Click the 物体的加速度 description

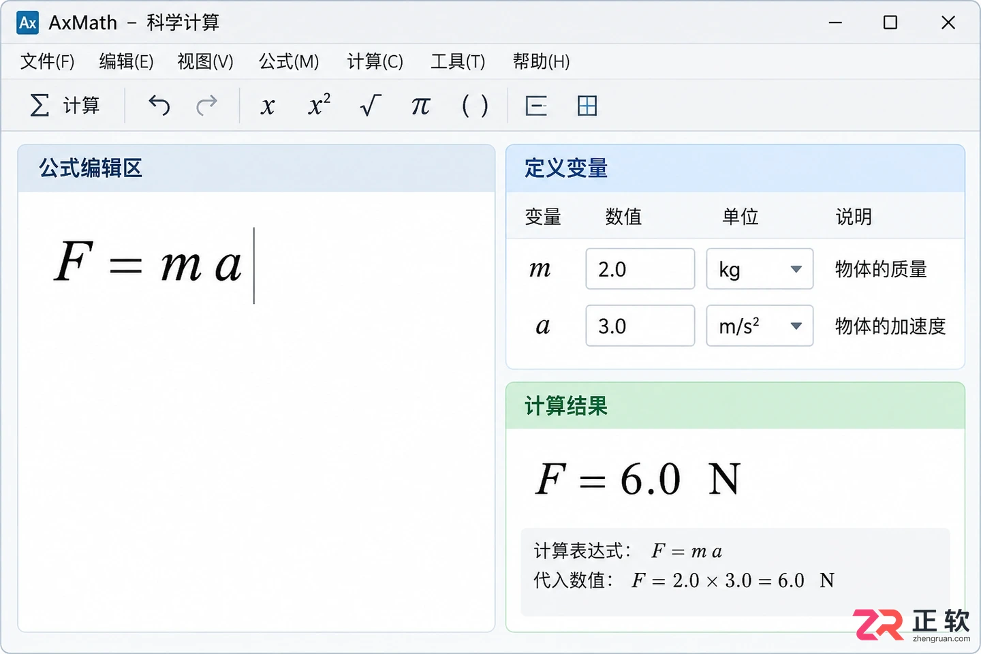(890, 326)
